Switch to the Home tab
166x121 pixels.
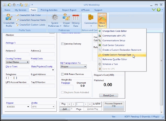(7, 10)
